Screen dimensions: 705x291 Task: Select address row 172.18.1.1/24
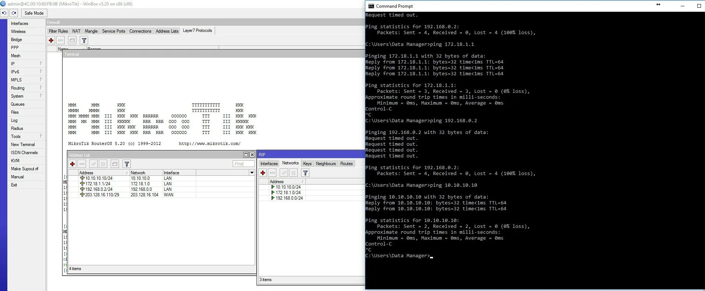pos(161,184)
